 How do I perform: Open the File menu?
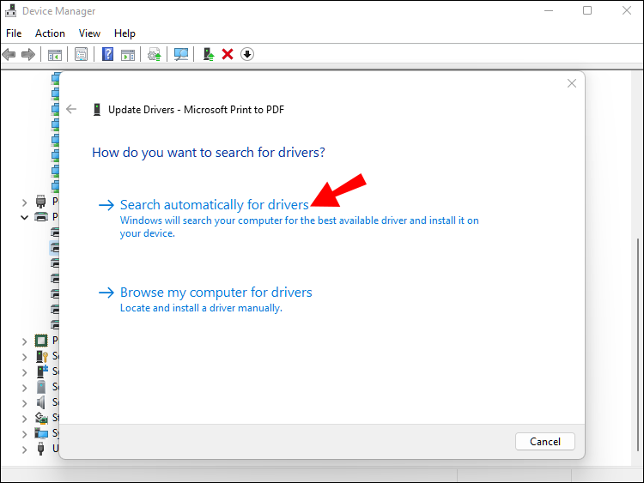tap(14, 33)
